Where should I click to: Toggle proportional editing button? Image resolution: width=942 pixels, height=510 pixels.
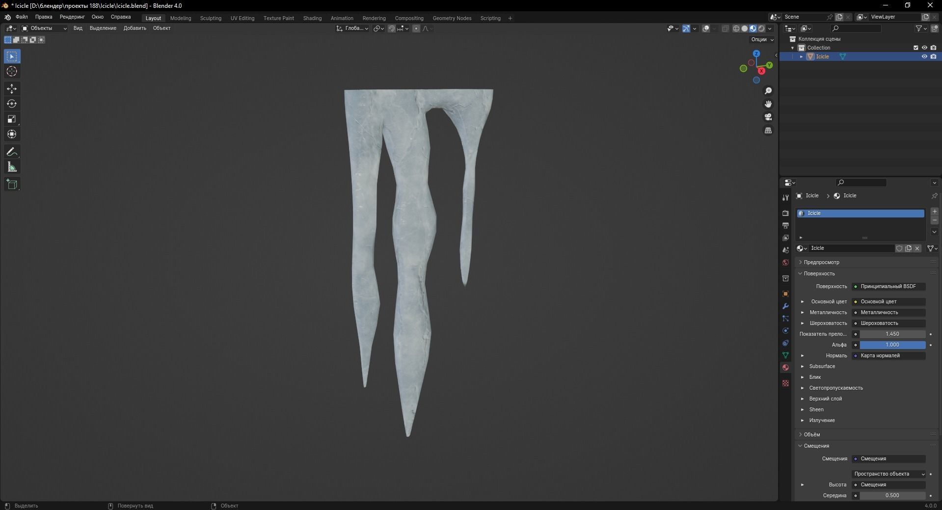point(416,28)
